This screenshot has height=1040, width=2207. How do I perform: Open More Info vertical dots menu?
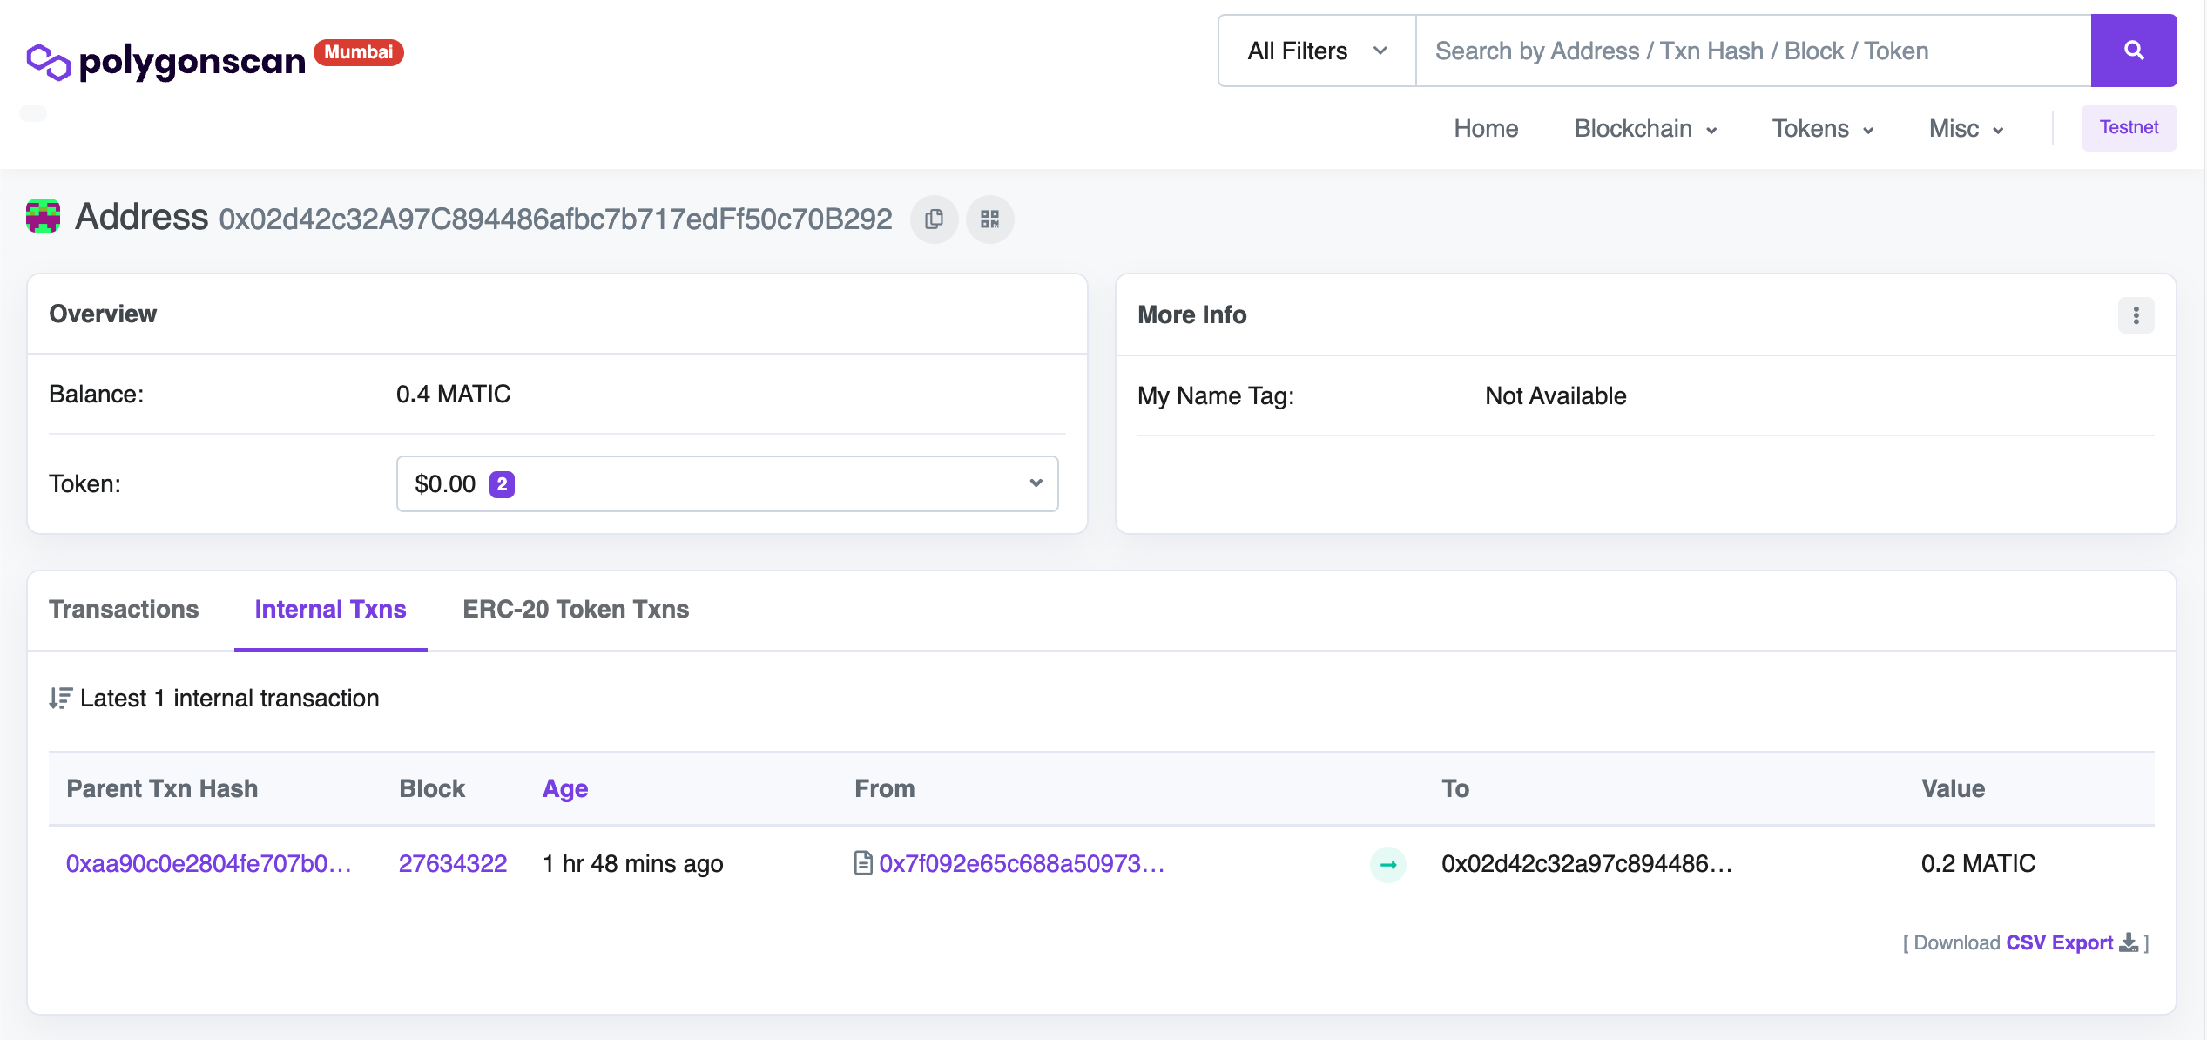[2136, 315]
